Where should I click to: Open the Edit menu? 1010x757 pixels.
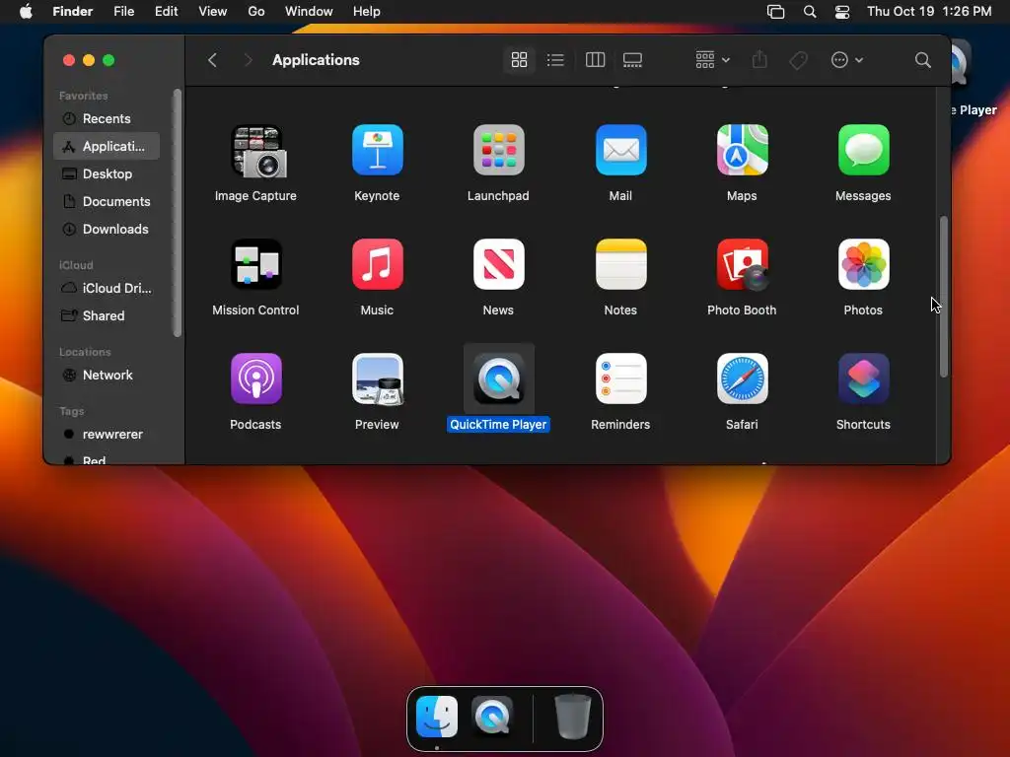[166, 12]
